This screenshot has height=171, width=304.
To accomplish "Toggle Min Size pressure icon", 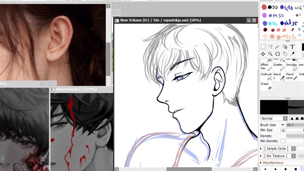I will 283,130.
